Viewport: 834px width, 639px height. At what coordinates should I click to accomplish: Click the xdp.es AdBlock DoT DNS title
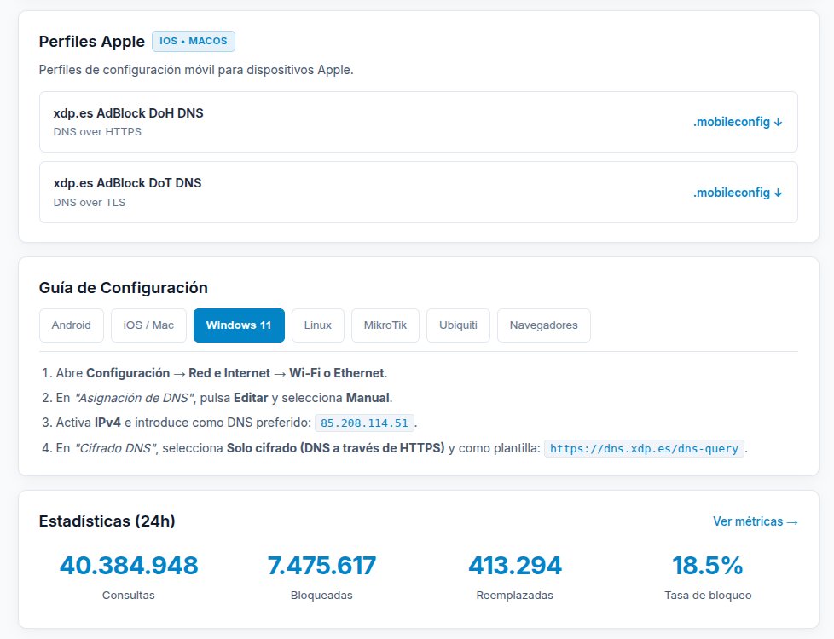tap(127, 183)
